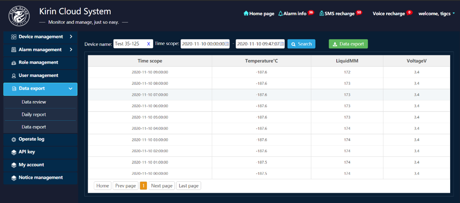The width and height of the screenshot is (460, 203).
Task: Click the VoltageV column header
Action: click(x=416, y=61)
